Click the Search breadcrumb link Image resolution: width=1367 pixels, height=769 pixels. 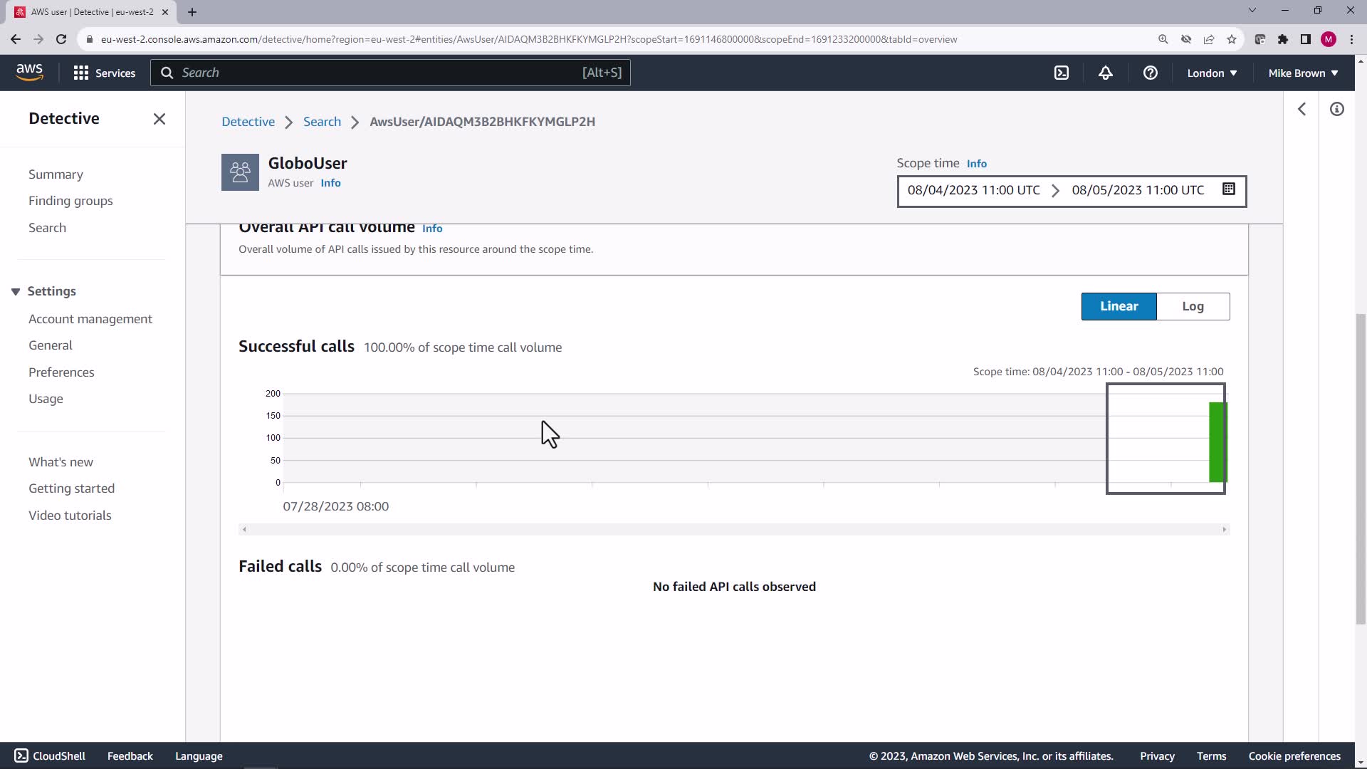pos(322,122)
